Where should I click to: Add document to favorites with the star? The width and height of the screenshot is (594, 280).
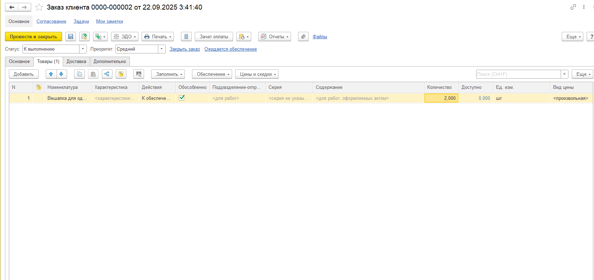point(39,7)
